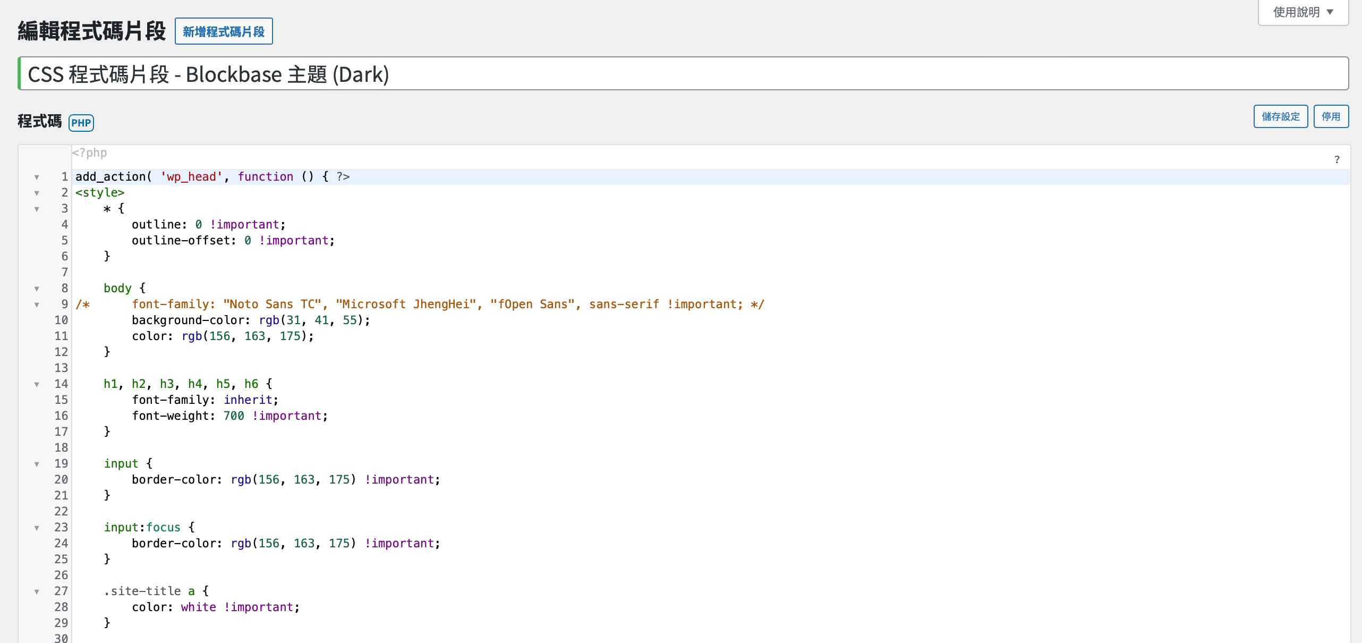Viewport: 1362px width, 643px height.
Task: Click line number 22 in gutter
Action: click(61, 512)
